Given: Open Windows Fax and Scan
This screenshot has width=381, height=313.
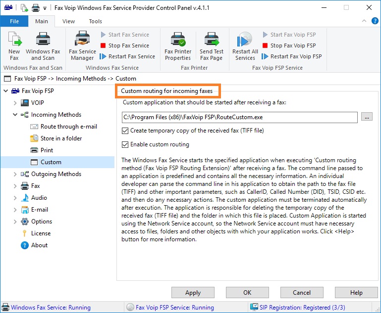Looking at the screenshot, I should pyautogui.click(x=43, y=46).
